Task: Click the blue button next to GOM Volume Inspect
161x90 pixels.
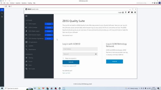Action: [x=49, y=35]
